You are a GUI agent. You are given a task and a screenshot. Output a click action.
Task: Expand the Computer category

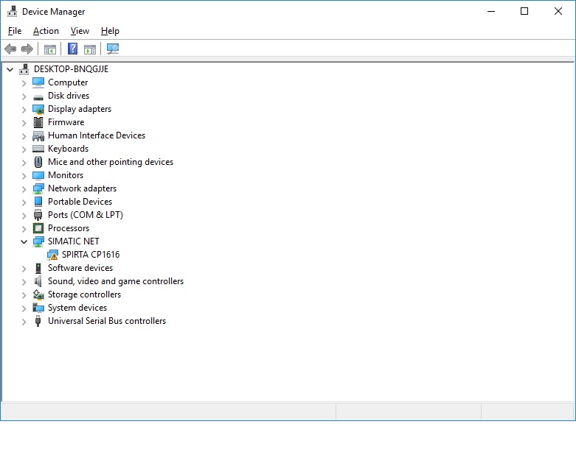(x=24, y=83)
